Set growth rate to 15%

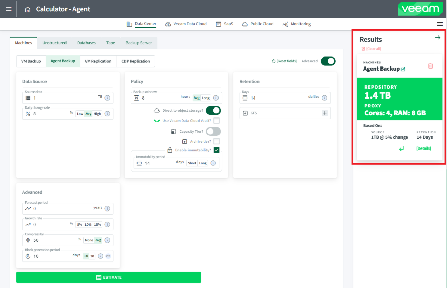[x=98, y=224]
